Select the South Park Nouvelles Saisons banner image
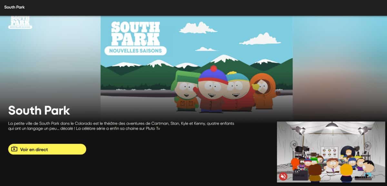 (x=196, y=68)
